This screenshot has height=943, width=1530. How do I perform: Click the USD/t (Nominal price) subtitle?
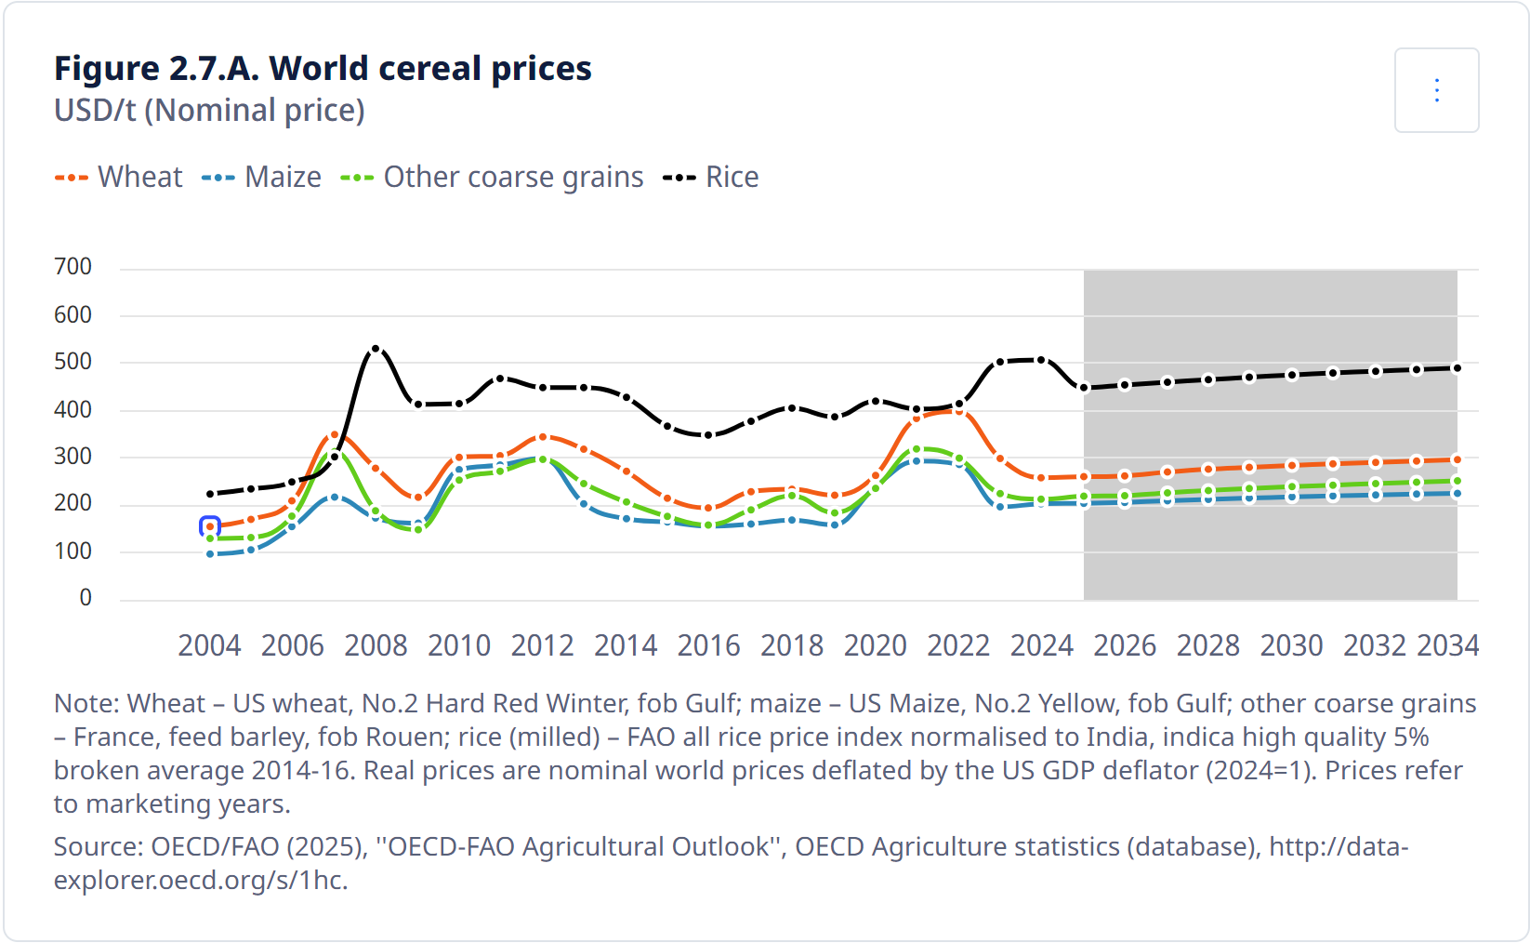[209, 110]
